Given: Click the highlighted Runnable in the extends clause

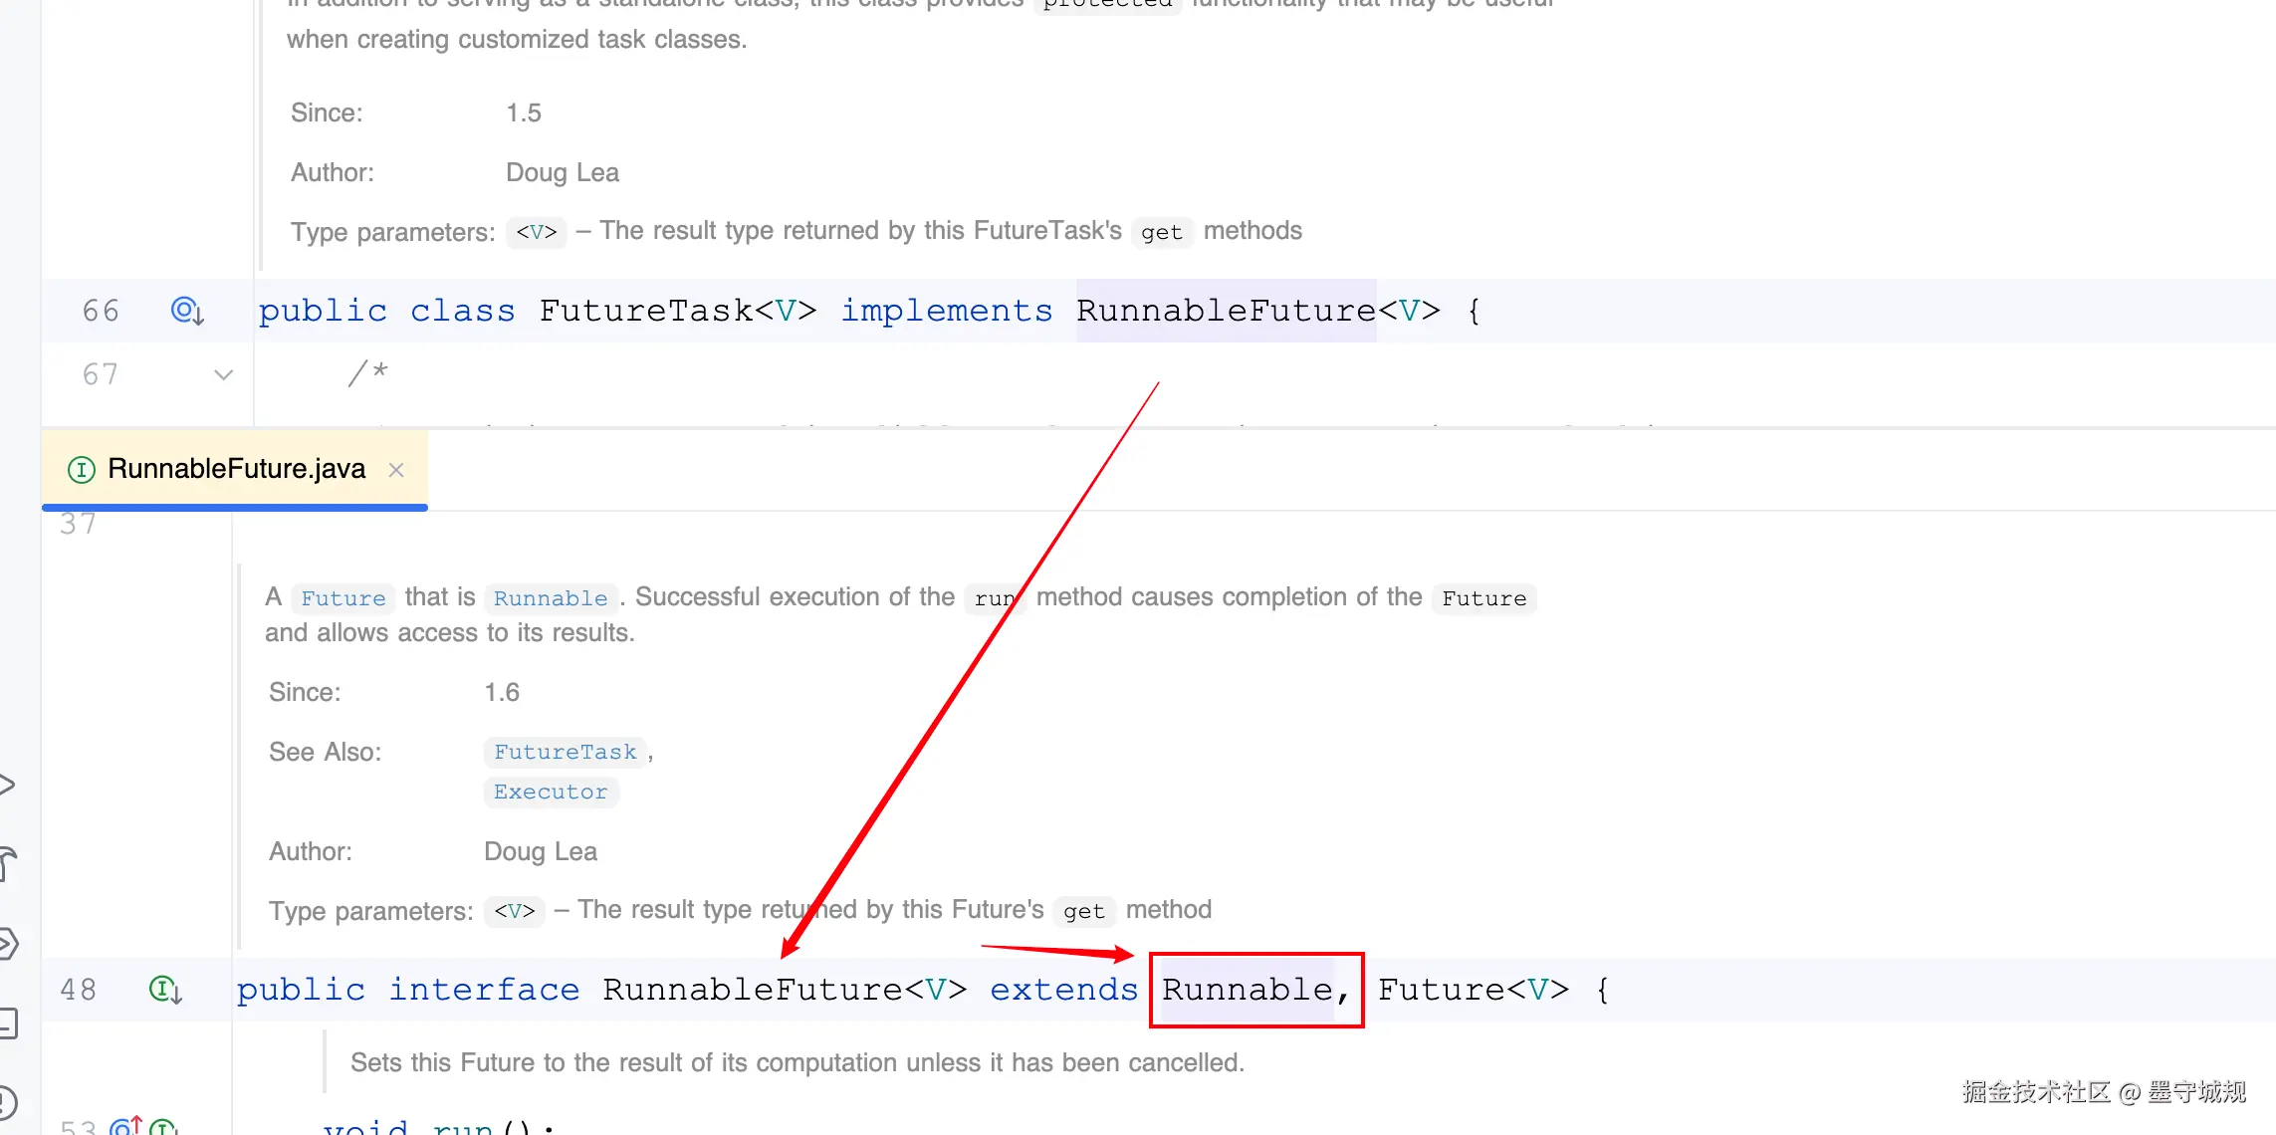Looking at the screenshot, I should coord(1247,990).
